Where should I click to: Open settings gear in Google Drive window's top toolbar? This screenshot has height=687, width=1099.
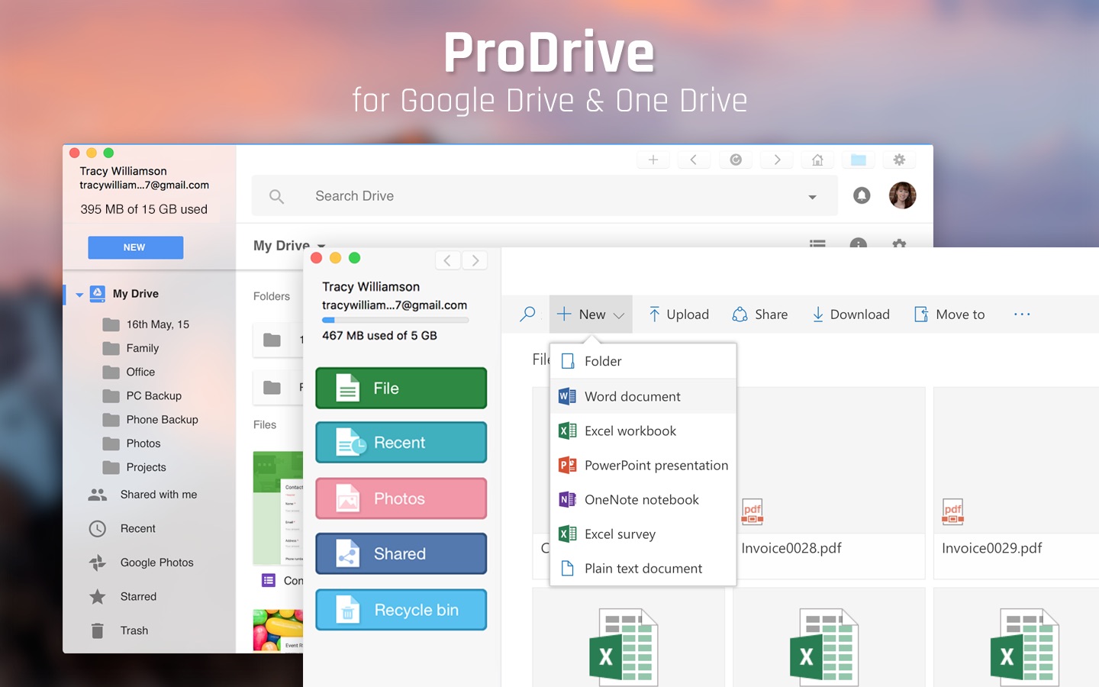pos(899,160)
